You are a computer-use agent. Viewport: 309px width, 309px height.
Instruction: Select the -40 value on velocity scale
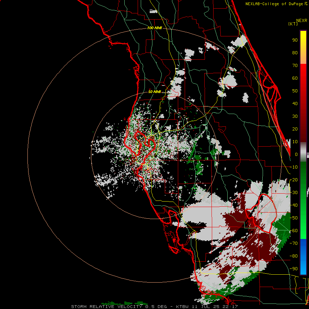[x=294, y=205]
